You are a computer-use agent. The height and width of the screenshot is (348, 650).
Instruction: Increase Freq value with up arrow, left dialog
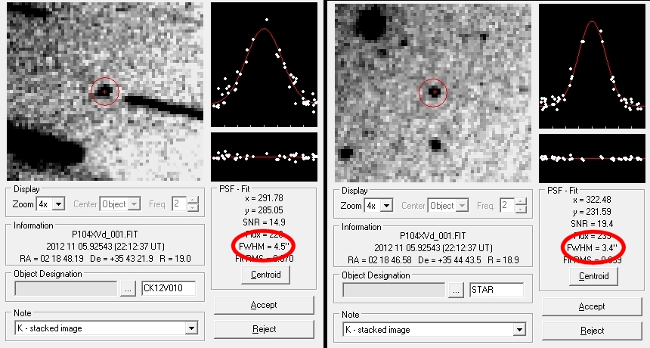pyautogui.click(x=193, y=200)
